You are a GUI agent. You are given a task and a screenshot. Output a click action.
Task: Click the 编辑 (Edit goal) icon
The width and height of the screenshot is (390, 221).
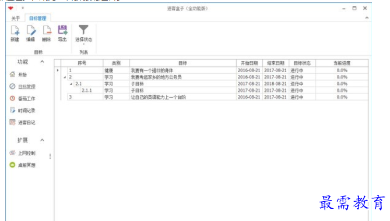coord(31,30)
